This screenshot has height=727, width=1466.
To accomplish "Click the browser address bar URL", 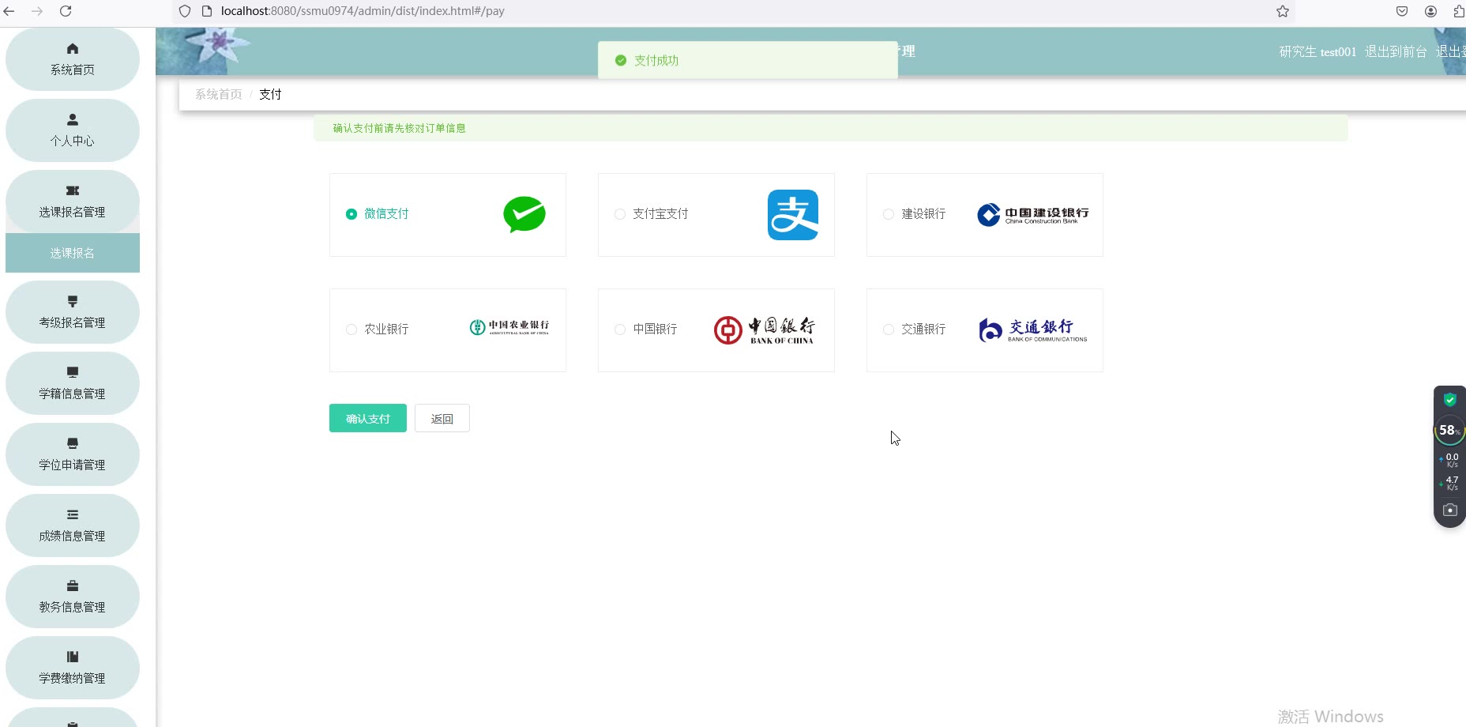I will click(x=363, y=11).
